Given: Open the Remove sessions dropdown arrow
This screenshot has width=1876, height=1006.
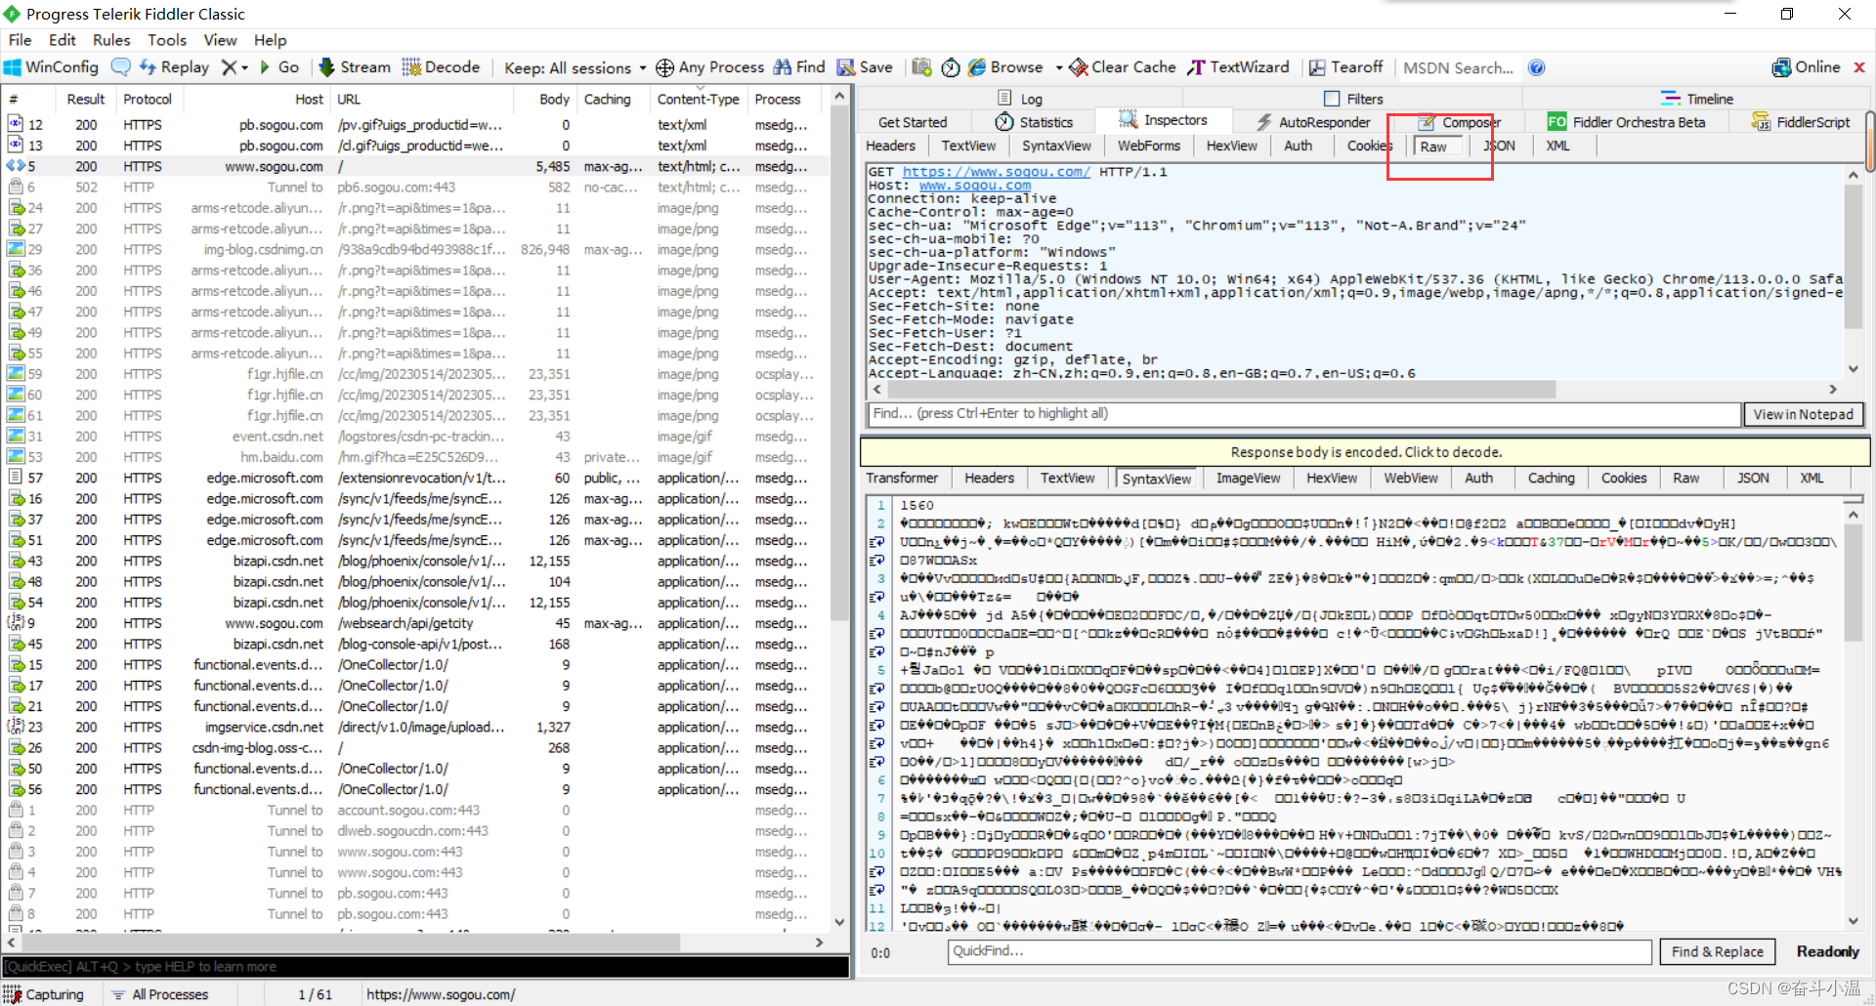Looking at the screenshot, I should pyautogui.click(x=245, y=67).
